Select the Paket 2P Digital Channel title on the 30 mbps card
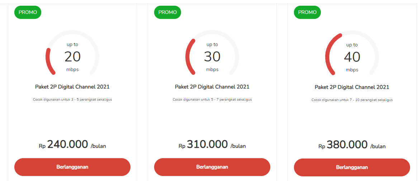The height and width of the screenshot is (181, 418). coord(212,87)
